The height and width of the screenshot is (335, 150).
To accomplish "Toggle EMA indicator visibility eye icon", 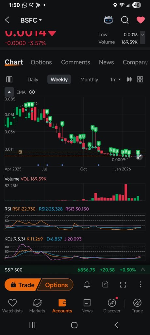I will [x=32, y=92].
